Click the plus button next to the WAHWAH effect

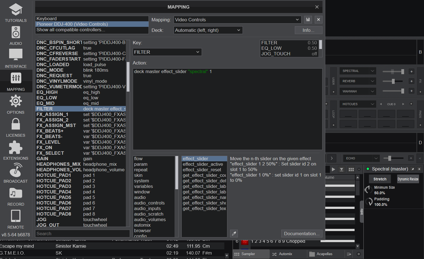[x=412, y=91]
